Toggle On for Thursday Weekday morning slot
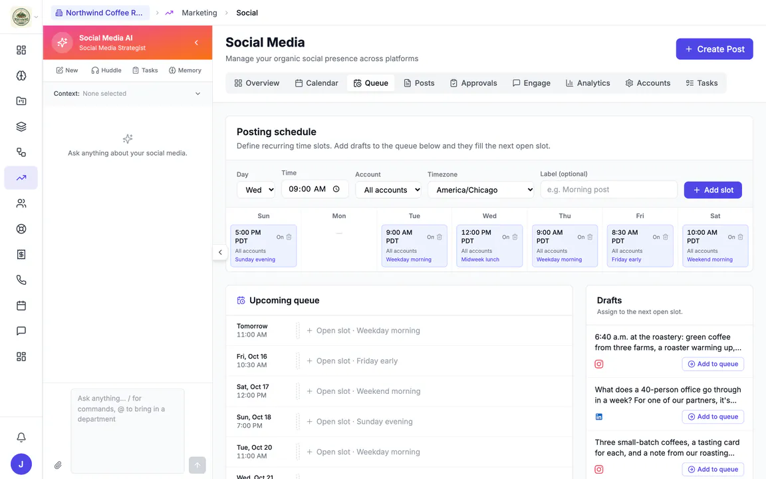Image resolution: width=766 pixels, height=479 pixels. tap(581, 237)
